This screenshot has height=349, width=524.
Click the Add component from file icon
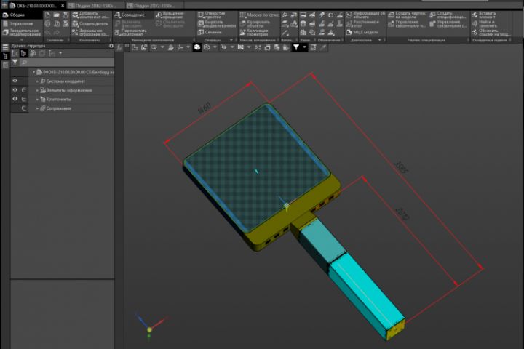tap(74, 15)
